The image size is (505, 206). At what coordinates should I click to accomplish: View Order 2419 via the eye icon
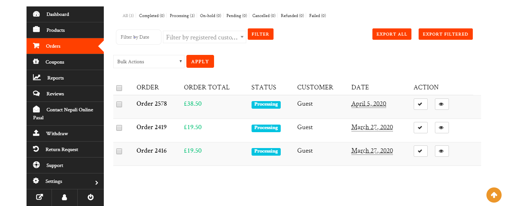[x=442, y=128]
